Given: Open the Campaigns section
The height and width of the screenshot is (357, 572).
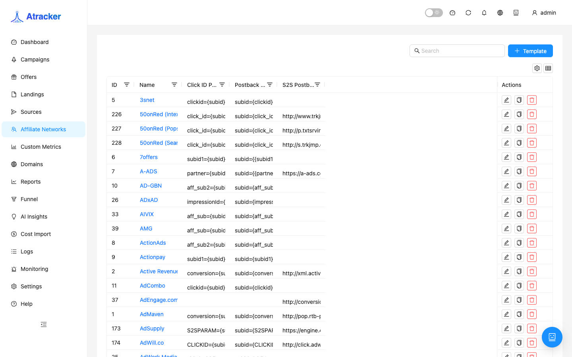Looking at the screenshot, I should [44, 59].
